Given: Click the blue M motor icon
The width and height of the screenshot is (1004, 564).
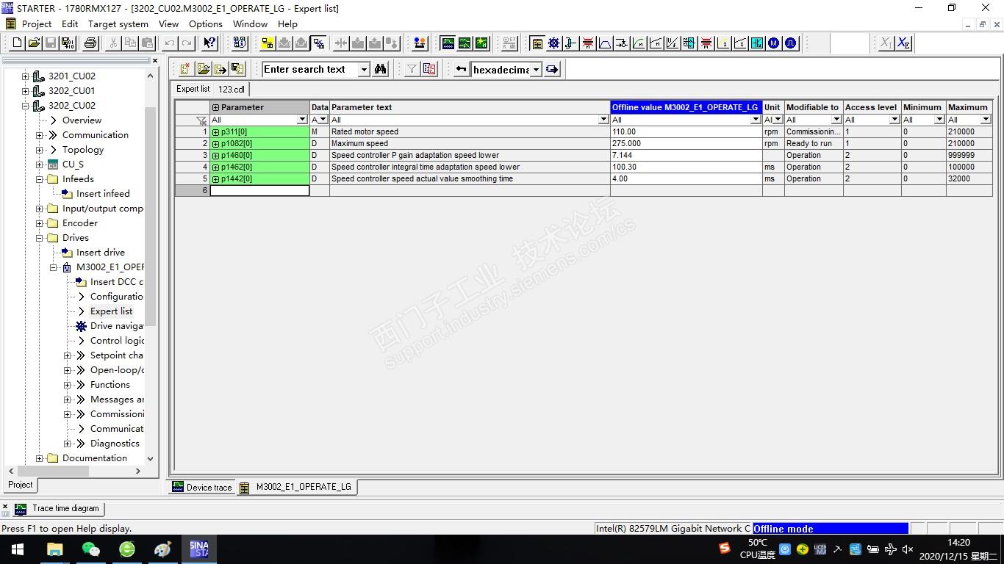Looking at the screenshot, I should tap(774, 43).
